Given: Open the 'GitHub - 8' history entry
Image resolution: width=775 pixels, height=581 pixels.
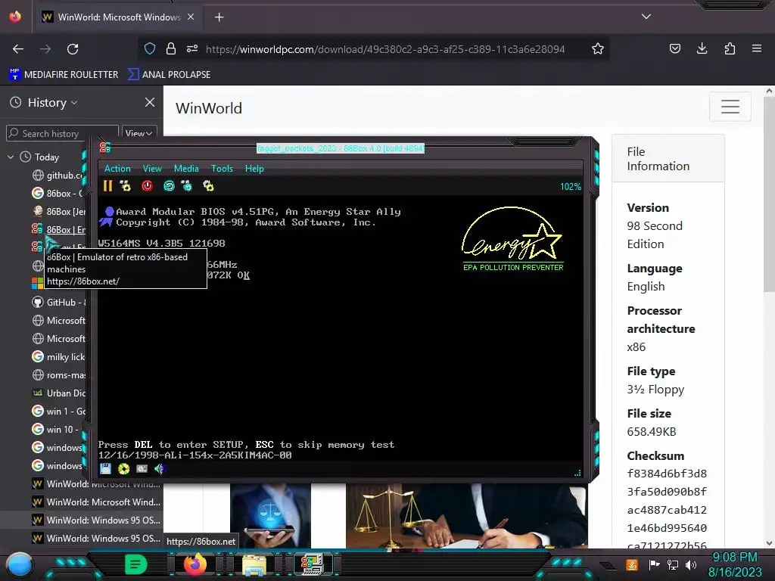Looking at the screenshot, I should click(58, 303).
